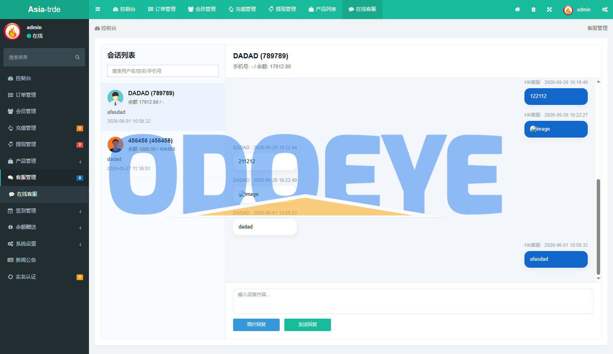Open 实名认证 in the sidebar
The height and width of the screenshot is (354, 613).
point(44,277)
